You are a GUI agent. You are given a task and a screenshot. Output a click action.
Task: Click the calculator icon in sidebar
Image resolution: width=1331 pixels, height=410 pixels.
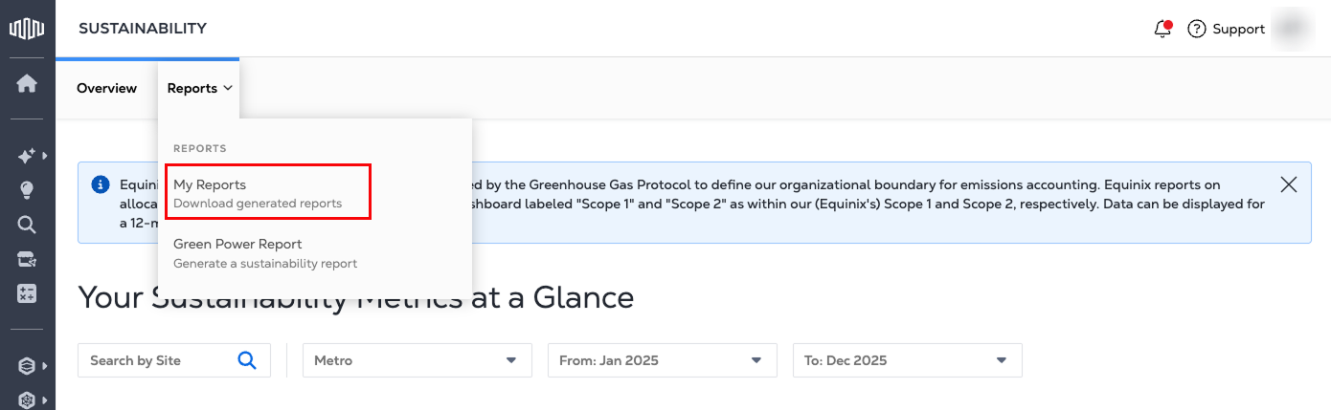27,294
